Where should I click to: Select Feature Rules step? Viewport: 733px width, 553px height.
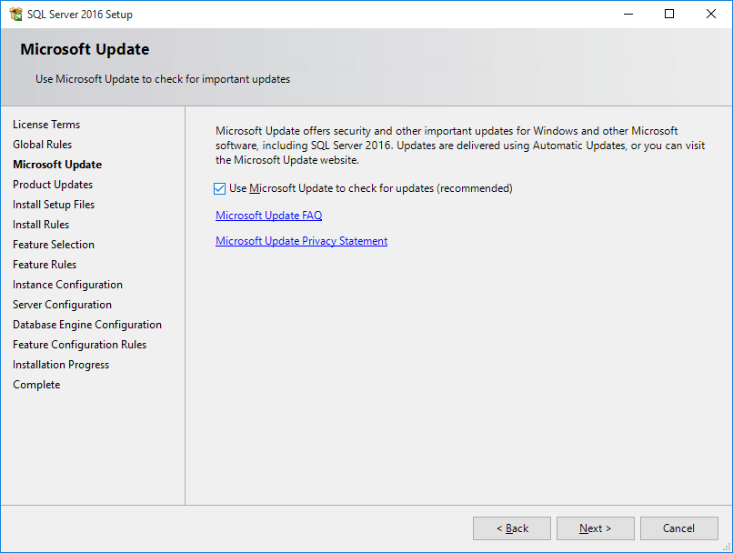[x=45, y=264]
